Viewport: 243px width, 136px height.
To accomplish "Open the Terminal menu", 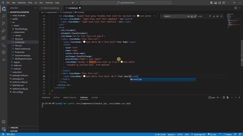I will point(49,3).
